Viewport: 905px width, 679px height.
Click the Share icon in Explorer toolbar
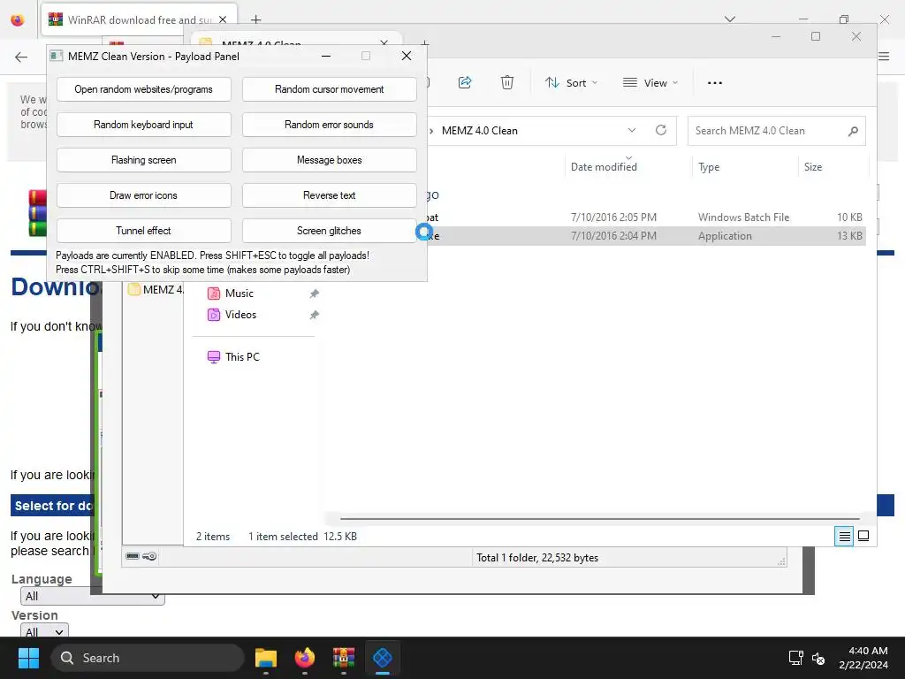click(465, 82)
